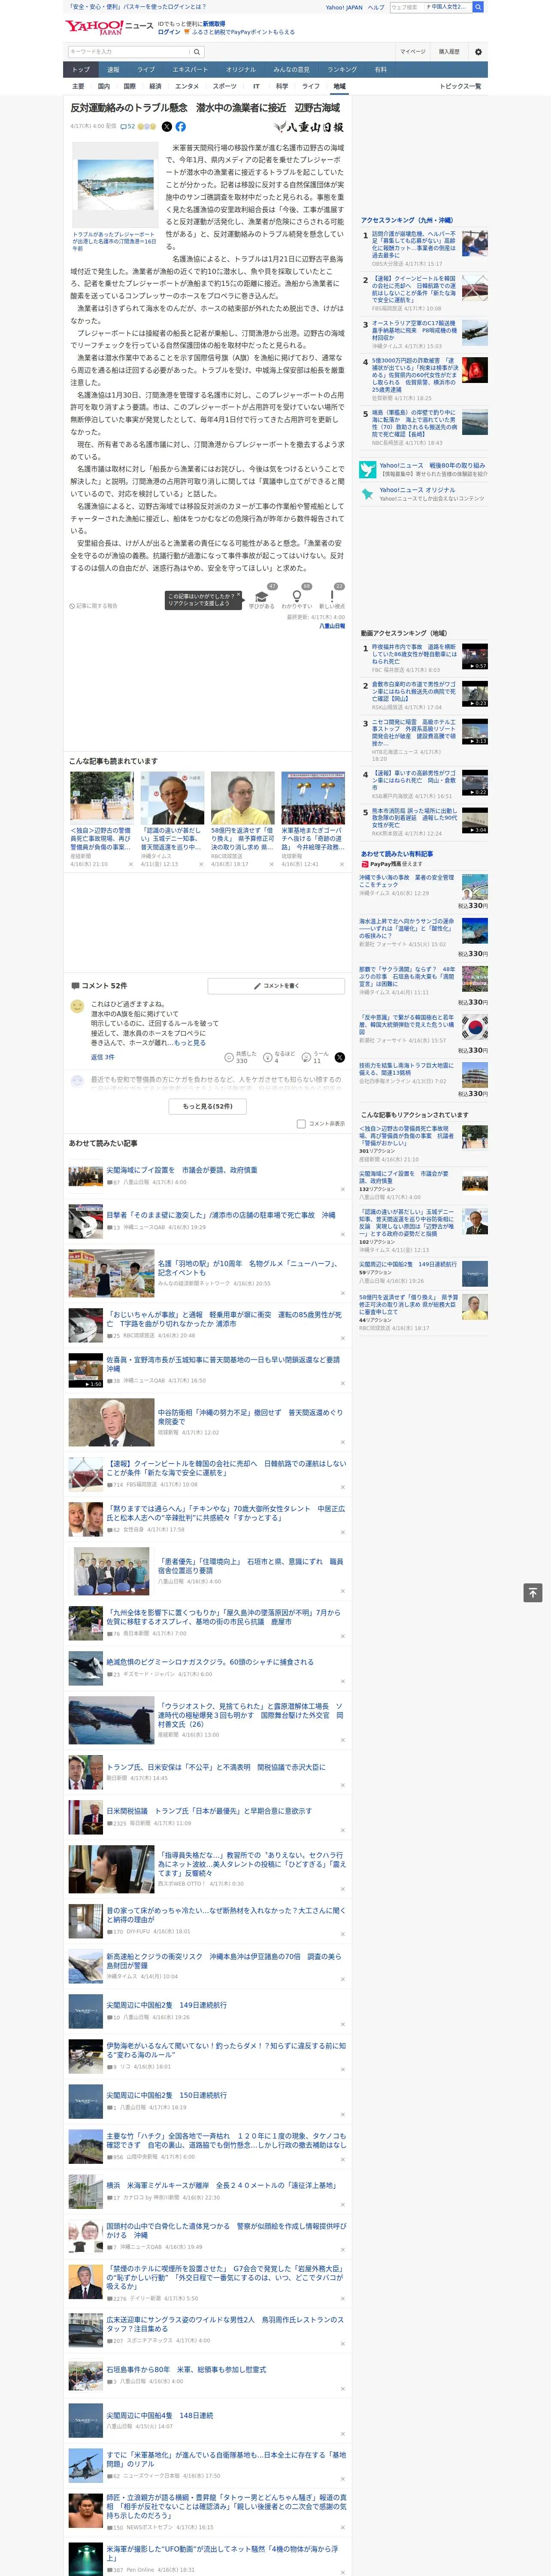Open paid article 沖縄で多い海の事故
Image resolution: width=551 pixels, height=2576 pixels.
(407, 880)
